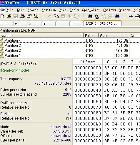Click the Replace hex values icon

coord(110,17)
